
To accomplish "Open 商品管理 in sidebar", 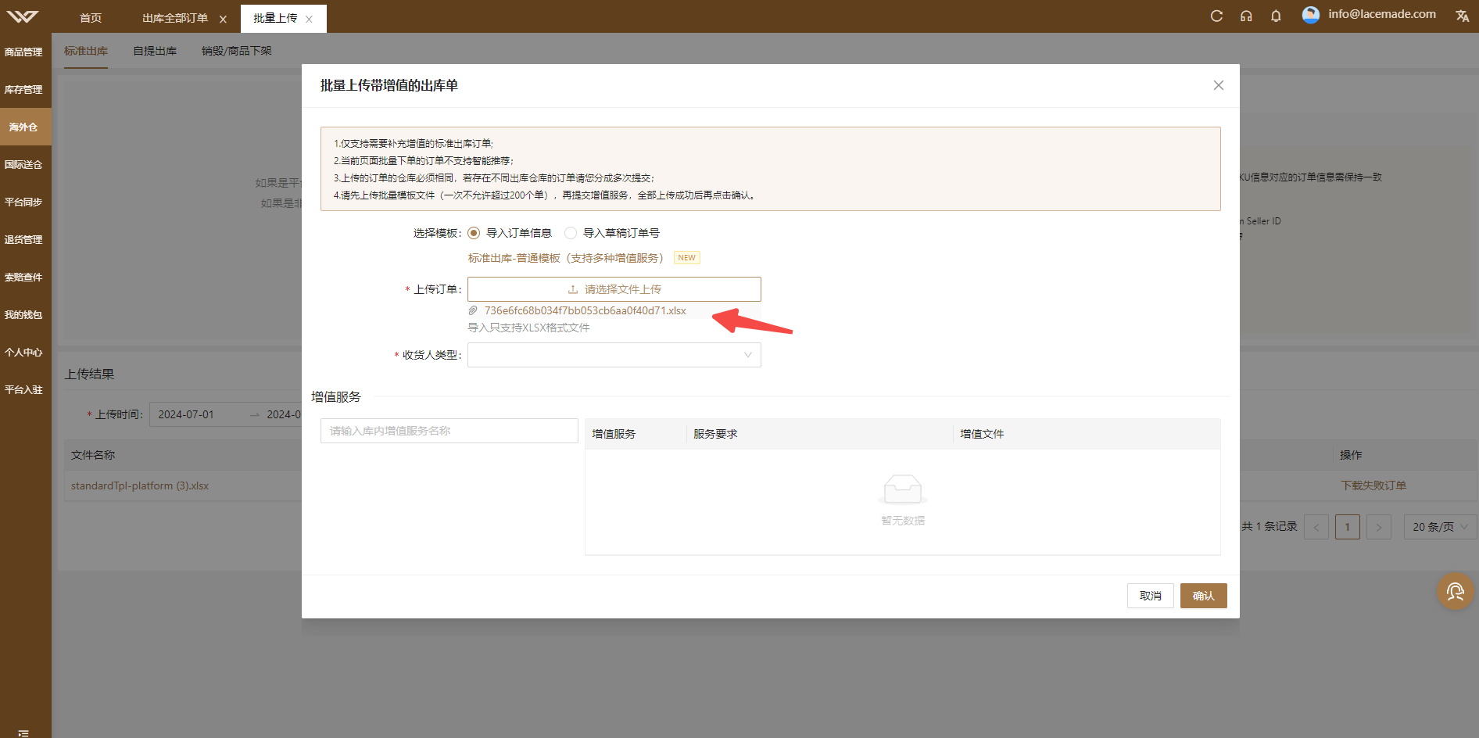I will (x=25, y=52).
